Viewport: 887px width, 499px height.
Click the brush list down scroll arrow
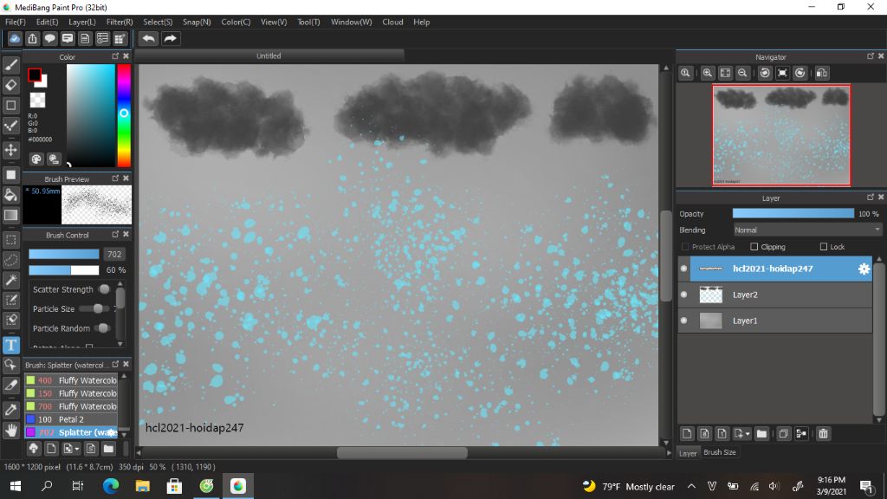[124, 434]
